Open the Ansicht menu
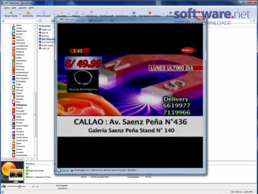The width and height of the screenshot is (258, 194). (x=22, y=8)
